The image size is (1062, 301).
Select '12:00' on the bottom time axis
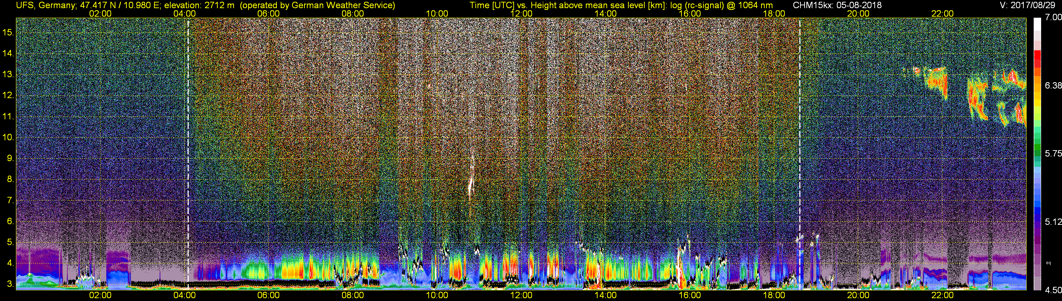[x=521, y=295]
